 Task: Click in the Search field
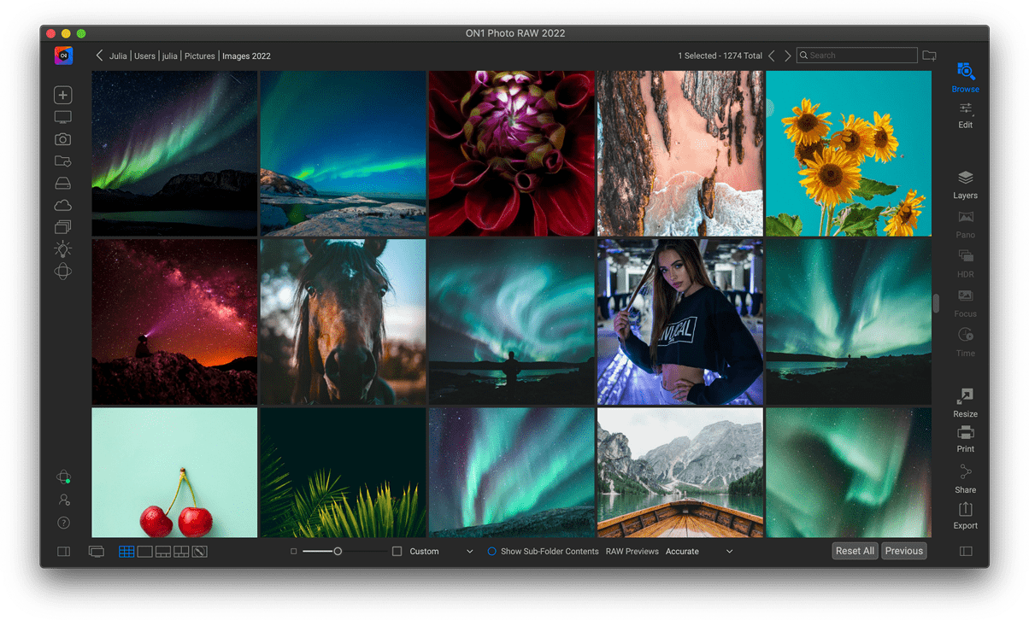click(856, 56)
